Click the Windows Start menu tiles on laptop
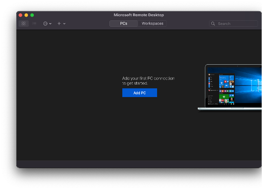 click(x=221, y=88)
